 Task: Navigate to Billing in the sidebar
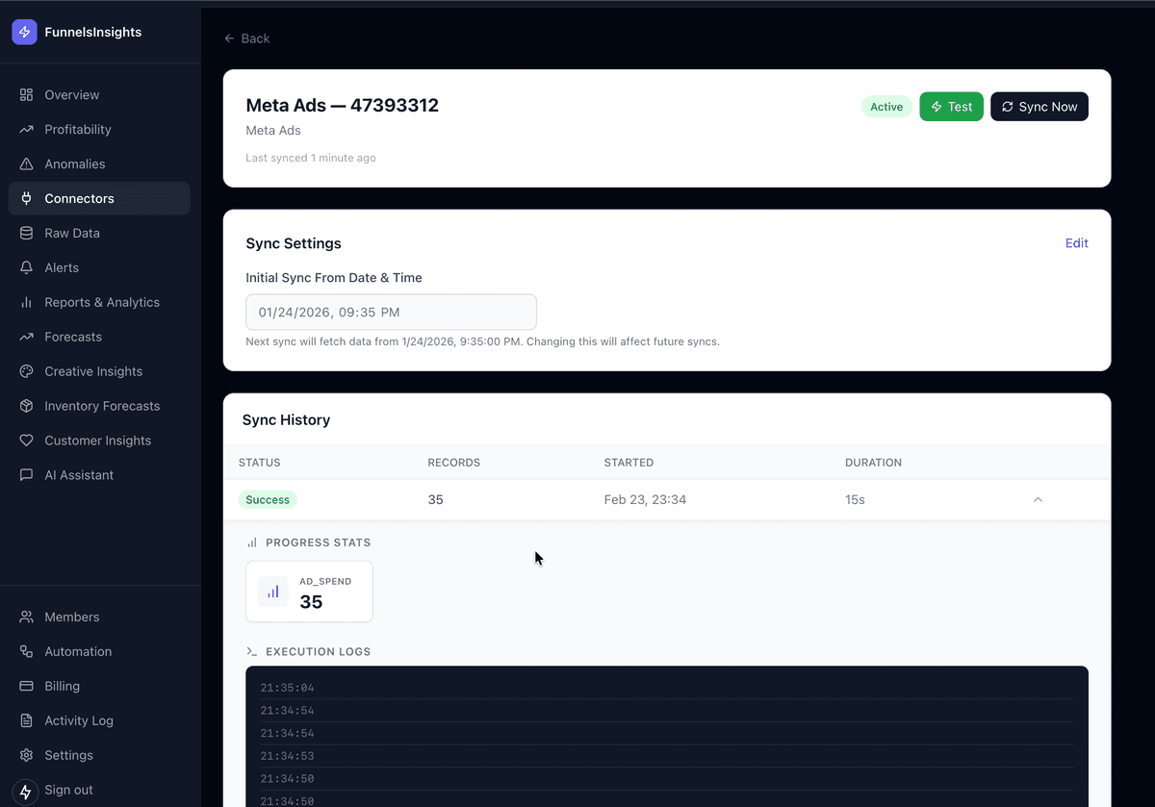pos(27,686)
